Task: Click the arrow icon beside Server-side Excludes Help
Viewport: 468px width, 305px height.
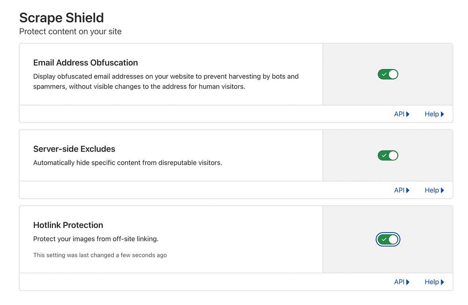Action: tap(442, 190)
